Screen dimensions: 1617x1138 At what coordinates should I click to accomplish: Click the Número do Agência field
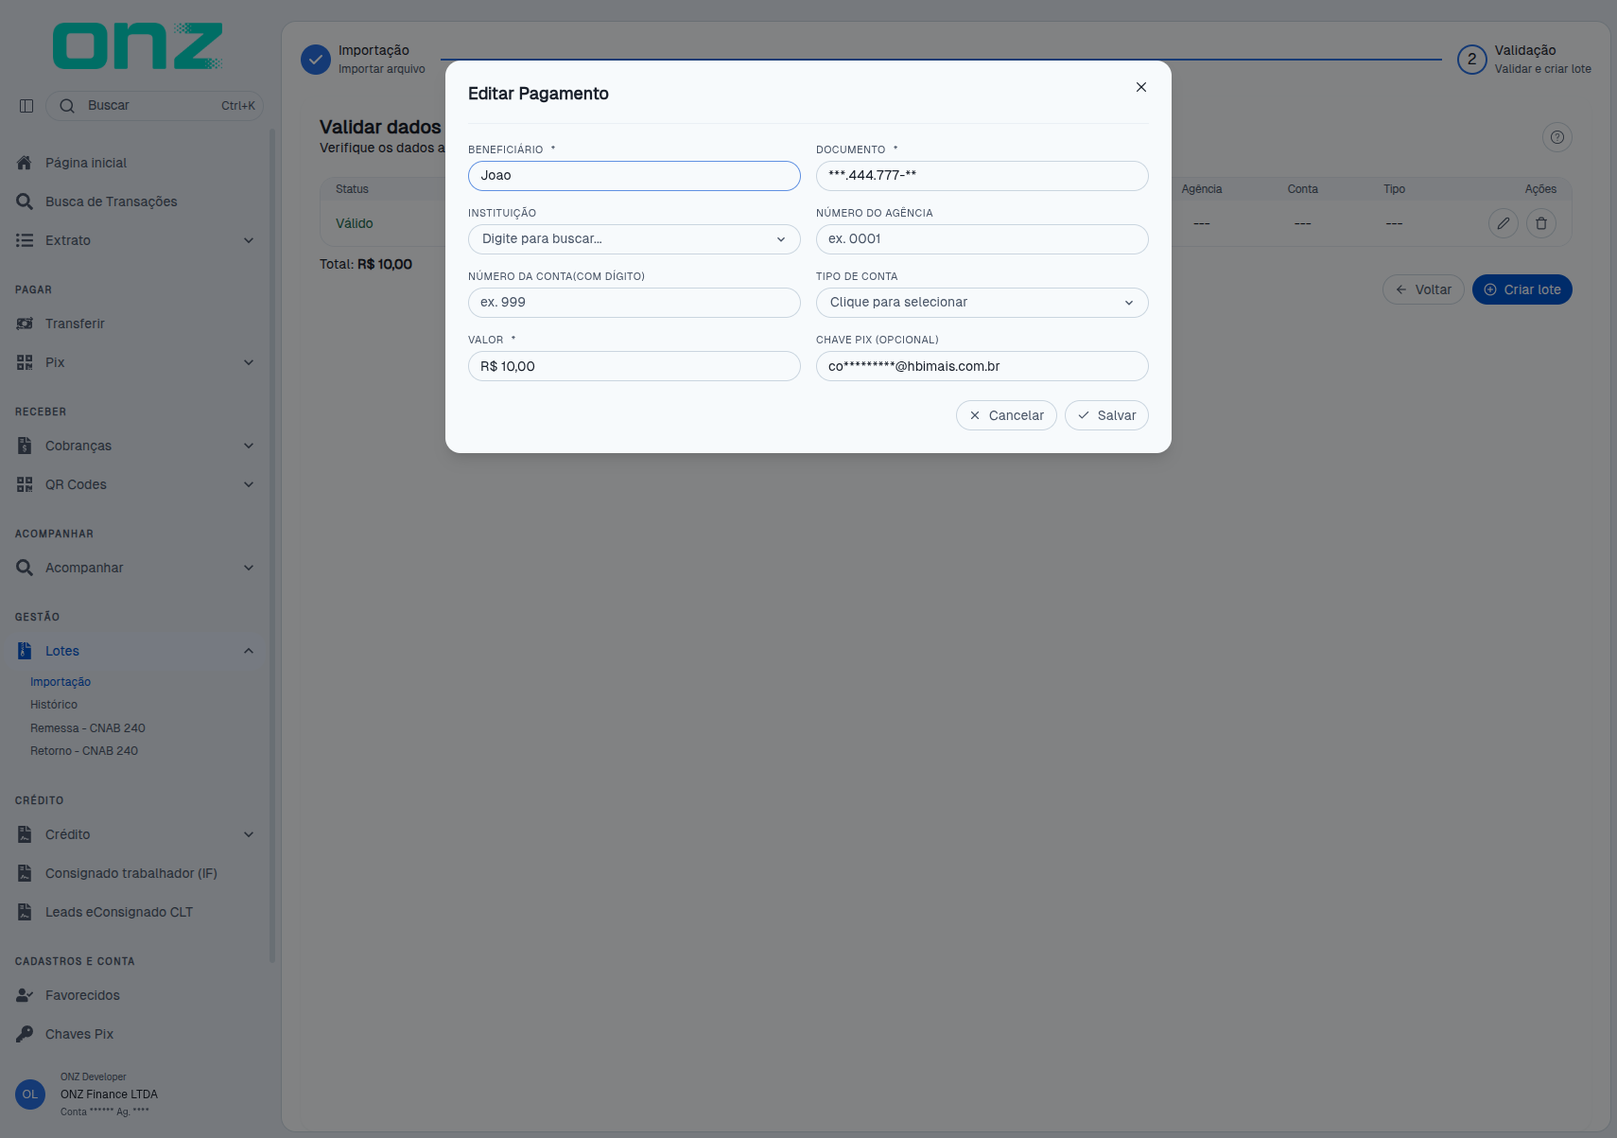(982, 239)
